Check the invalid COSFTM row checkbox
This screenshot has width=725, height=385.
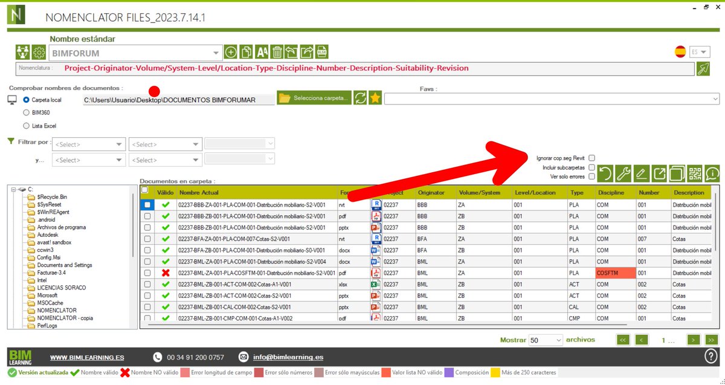click(x=147, y=273)
